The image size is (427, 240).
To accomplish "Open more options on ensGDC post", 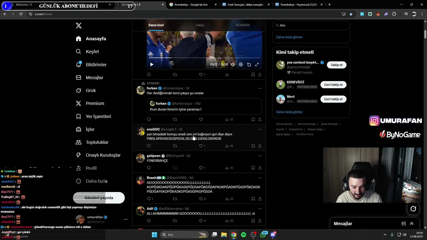I will tap(260, 129).
